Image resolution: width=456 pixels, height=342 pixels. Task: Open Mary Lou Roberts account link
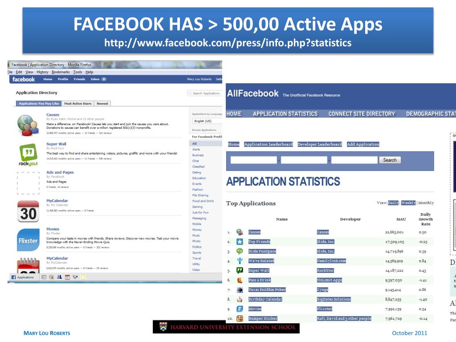pos(199,79)
